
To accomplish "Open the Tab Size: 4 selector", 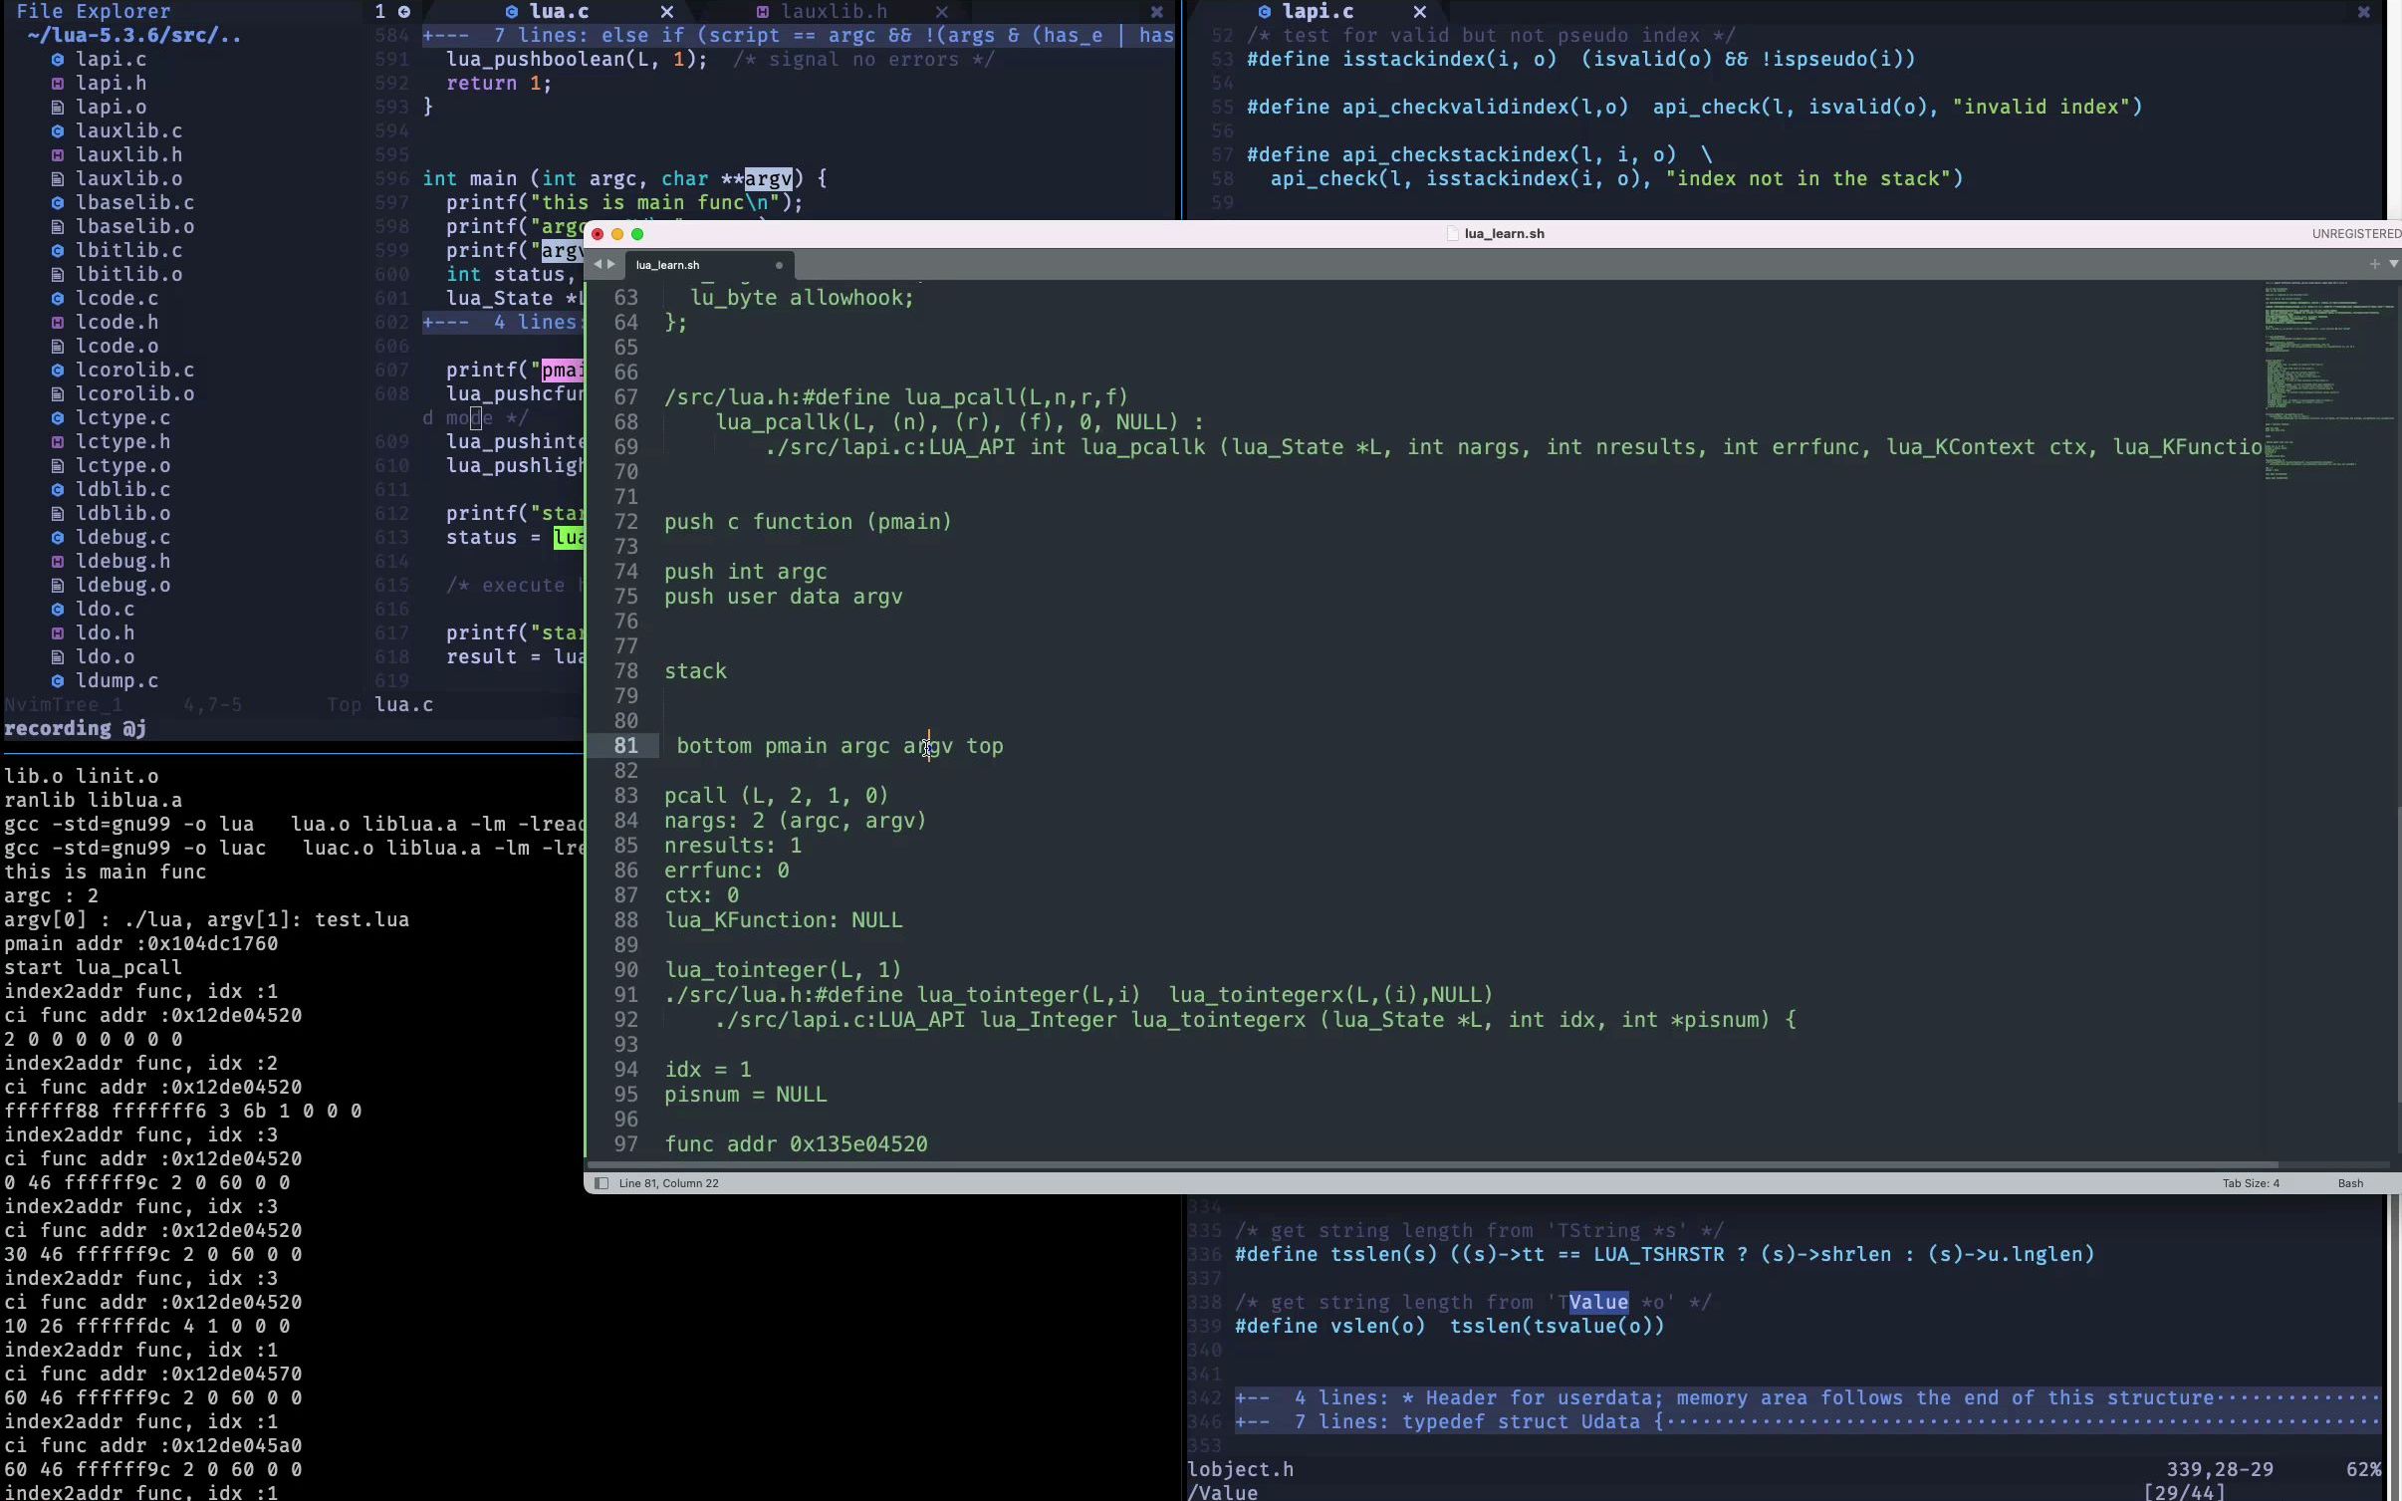I will pos(2250,1183).
